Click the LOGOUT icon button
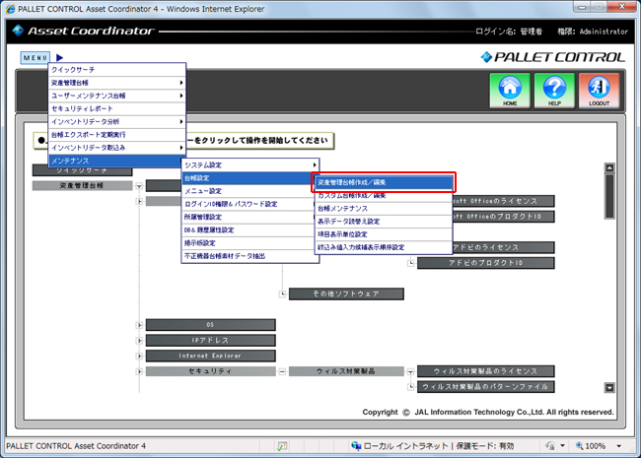Image resolution: width=641 pixels, height=458 pixels. click(x=599, y=91)
